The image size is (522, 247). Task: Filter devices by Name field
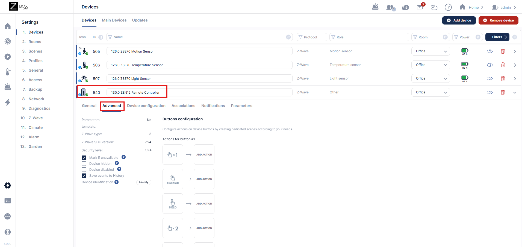(x=199, y=37)
